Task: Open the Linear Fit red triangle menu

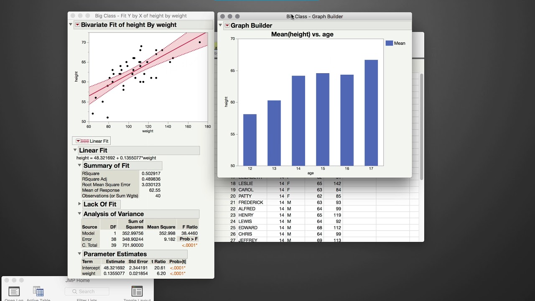Action: [78, 141]
